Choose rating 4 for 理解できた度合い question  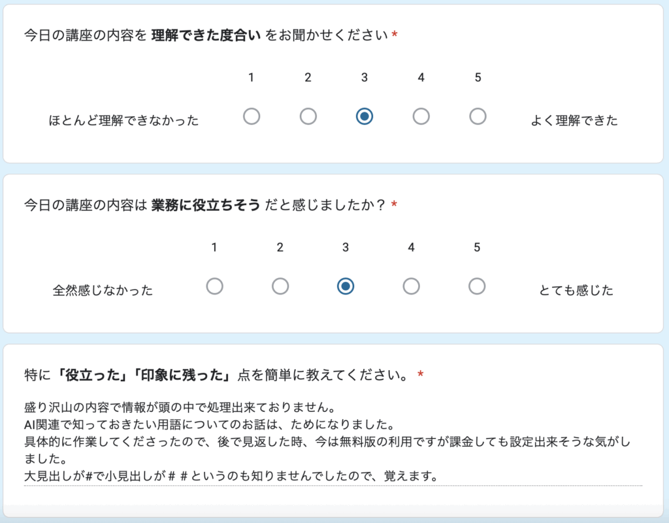[421, 117]
